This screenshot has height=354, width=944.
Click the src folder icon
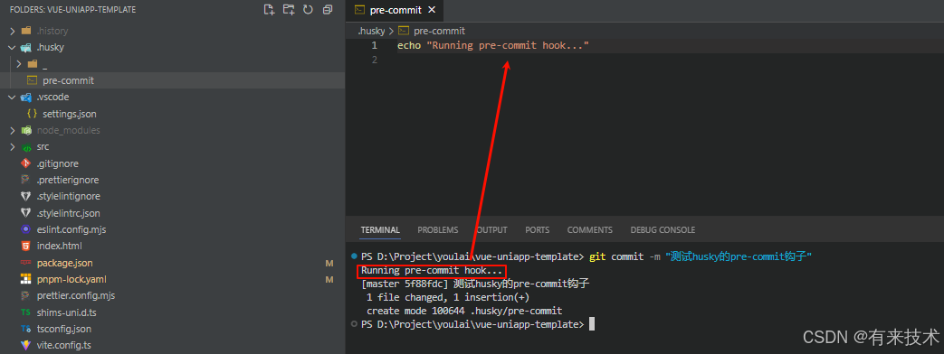tap(26, 146)
